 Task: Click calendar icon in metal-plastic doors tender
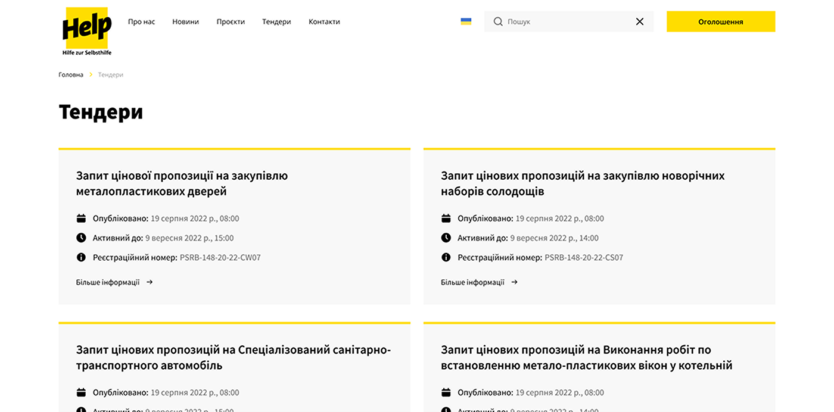(81, 219)
